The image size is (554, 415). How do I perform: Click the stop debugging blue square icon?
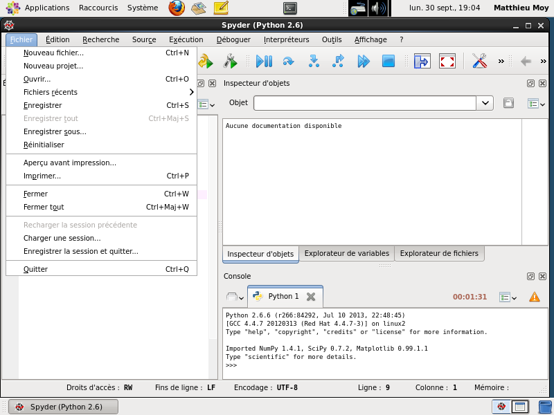[x=388, y=62]
